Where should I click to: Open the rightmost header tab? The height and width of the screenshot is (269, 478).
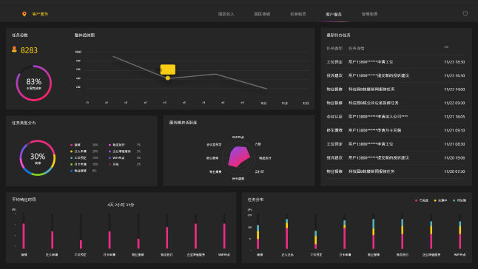tap(369, 14)
